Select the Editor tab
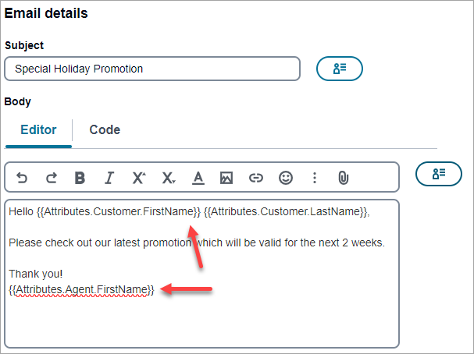The image size is (474, 354). point(38,129)
